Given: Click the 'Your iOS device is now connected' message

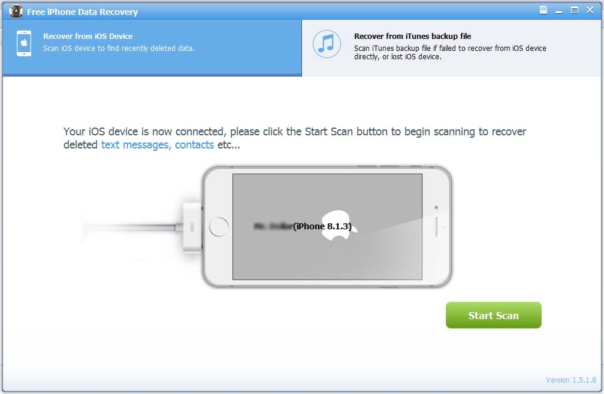Looking at the screenshot, I should (x=294, y=132).
